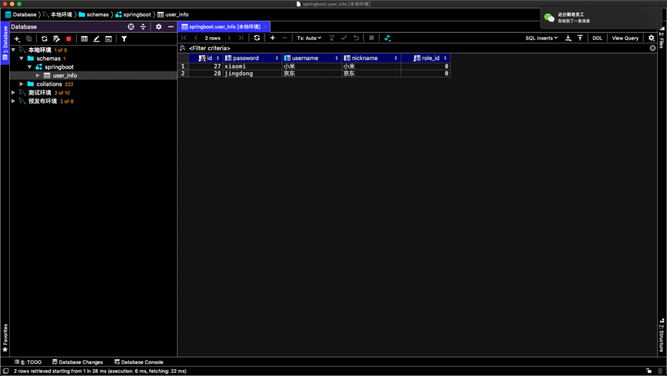This screenshot has height=376, width=667.
Task: Click the Import data upload icon
Action: 580,38
